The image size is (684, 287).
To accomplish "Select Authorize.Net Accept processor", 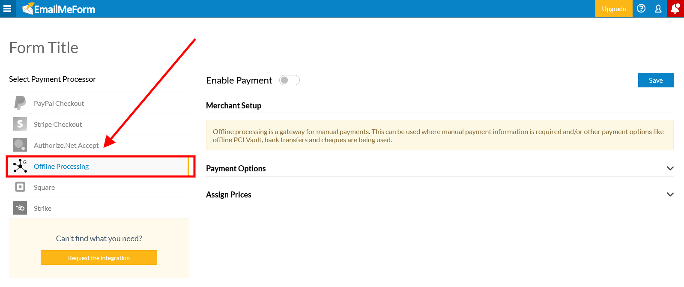I will (99, 145).
